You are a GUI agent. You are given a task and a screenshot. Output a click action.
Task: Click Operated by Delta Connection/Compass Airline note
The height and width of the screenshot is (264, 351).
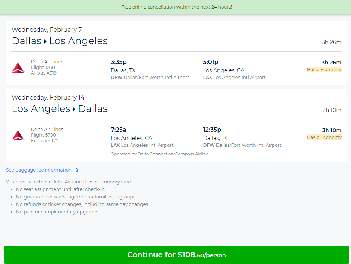pyautogui.click(x=159, y=154)
